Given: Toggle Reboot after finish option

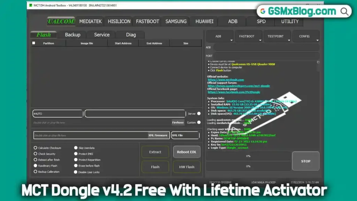Looking at the screenshot, I should click(35, 159).
